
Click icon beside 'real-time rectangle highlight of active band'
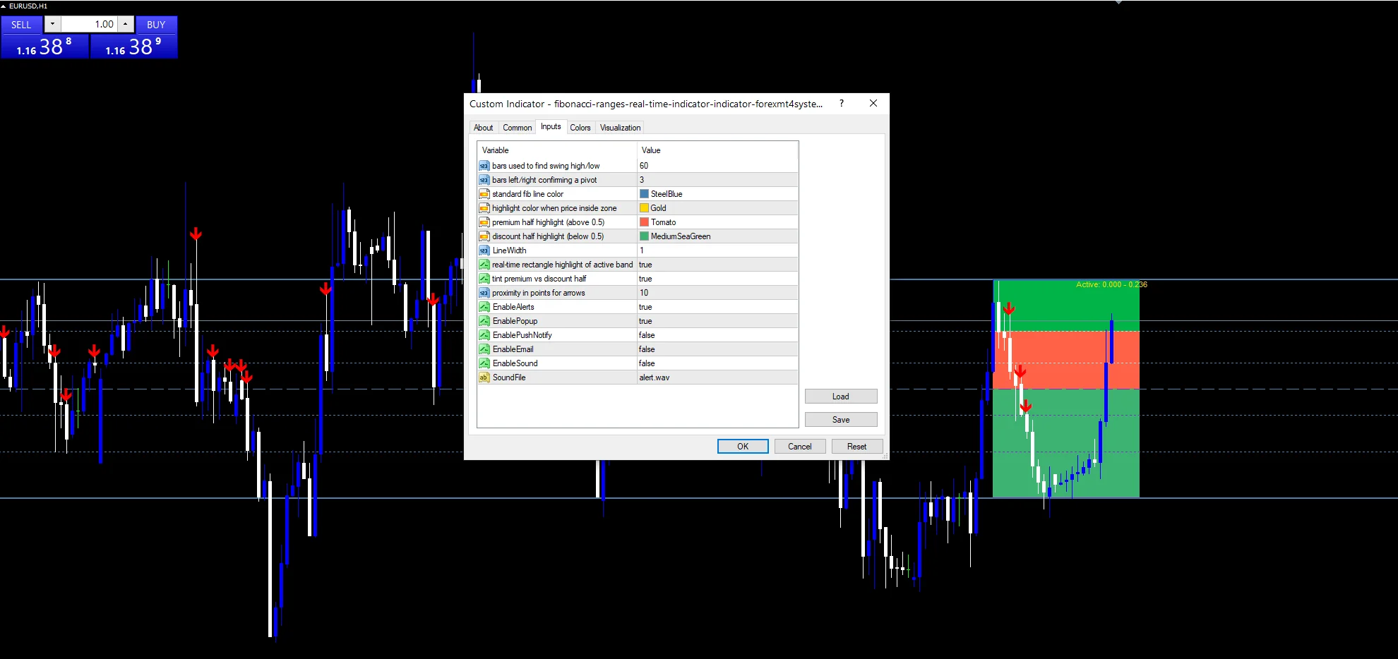click(484, 265)
